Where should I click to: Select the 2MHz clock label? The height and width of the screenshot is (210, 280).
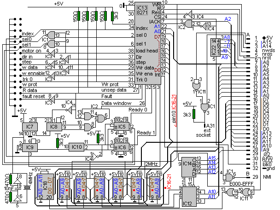[x=152, y=163]
